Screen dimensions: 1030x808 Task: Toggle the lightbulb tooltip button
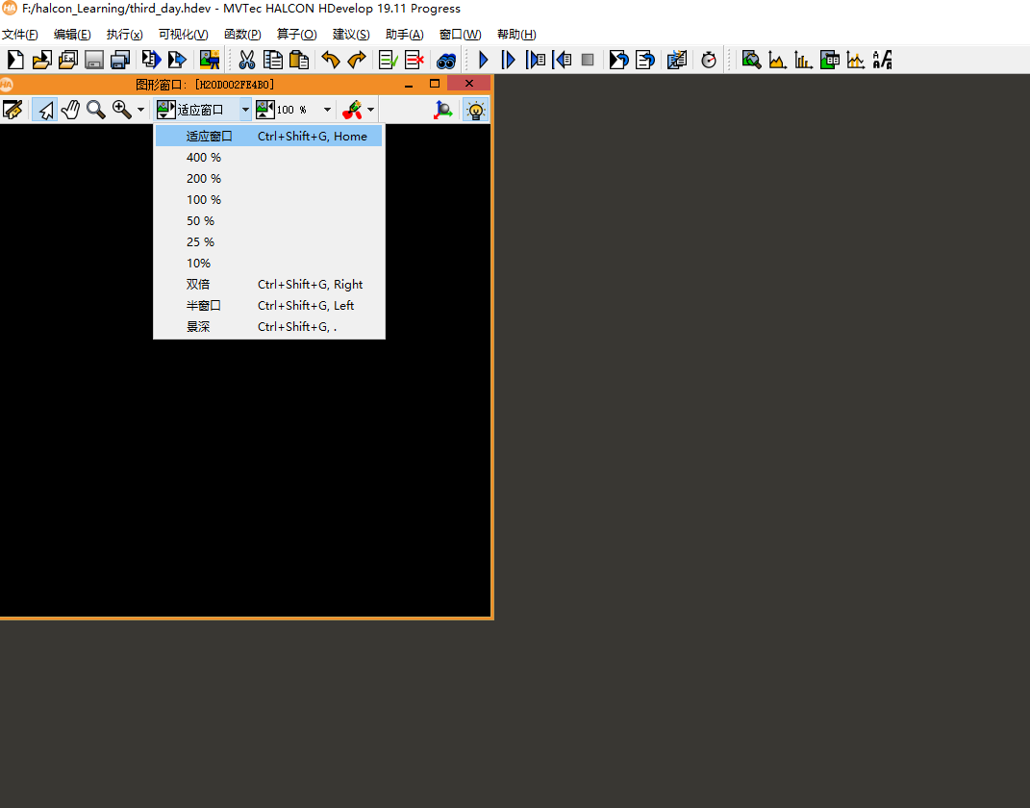coord(475,110)
